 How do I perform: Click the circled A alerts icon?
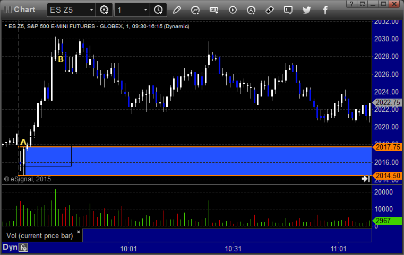(251, 10)
